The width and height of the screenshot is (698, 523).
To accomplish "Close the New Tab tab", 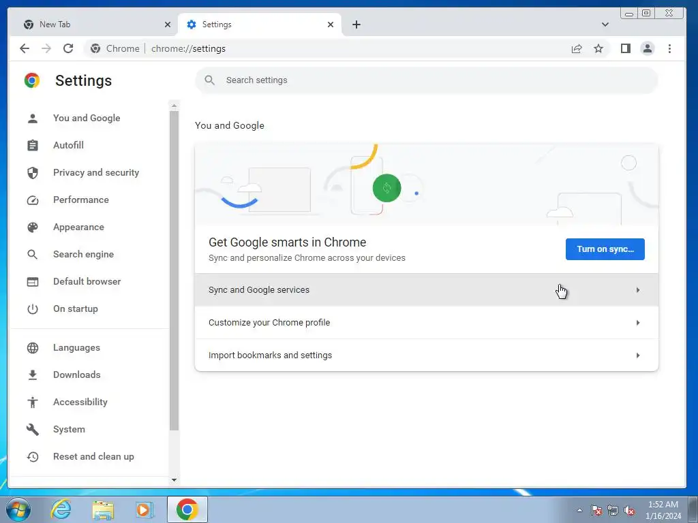I will [168, 25].
